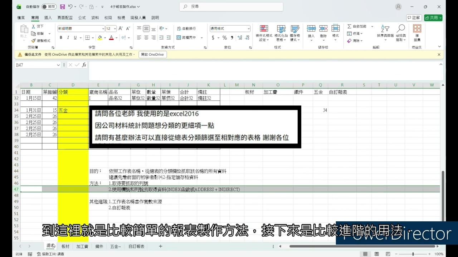Open the font name dropdown 新細明體
This screenshot has width=458, height=257.
(x=102, y=29)
